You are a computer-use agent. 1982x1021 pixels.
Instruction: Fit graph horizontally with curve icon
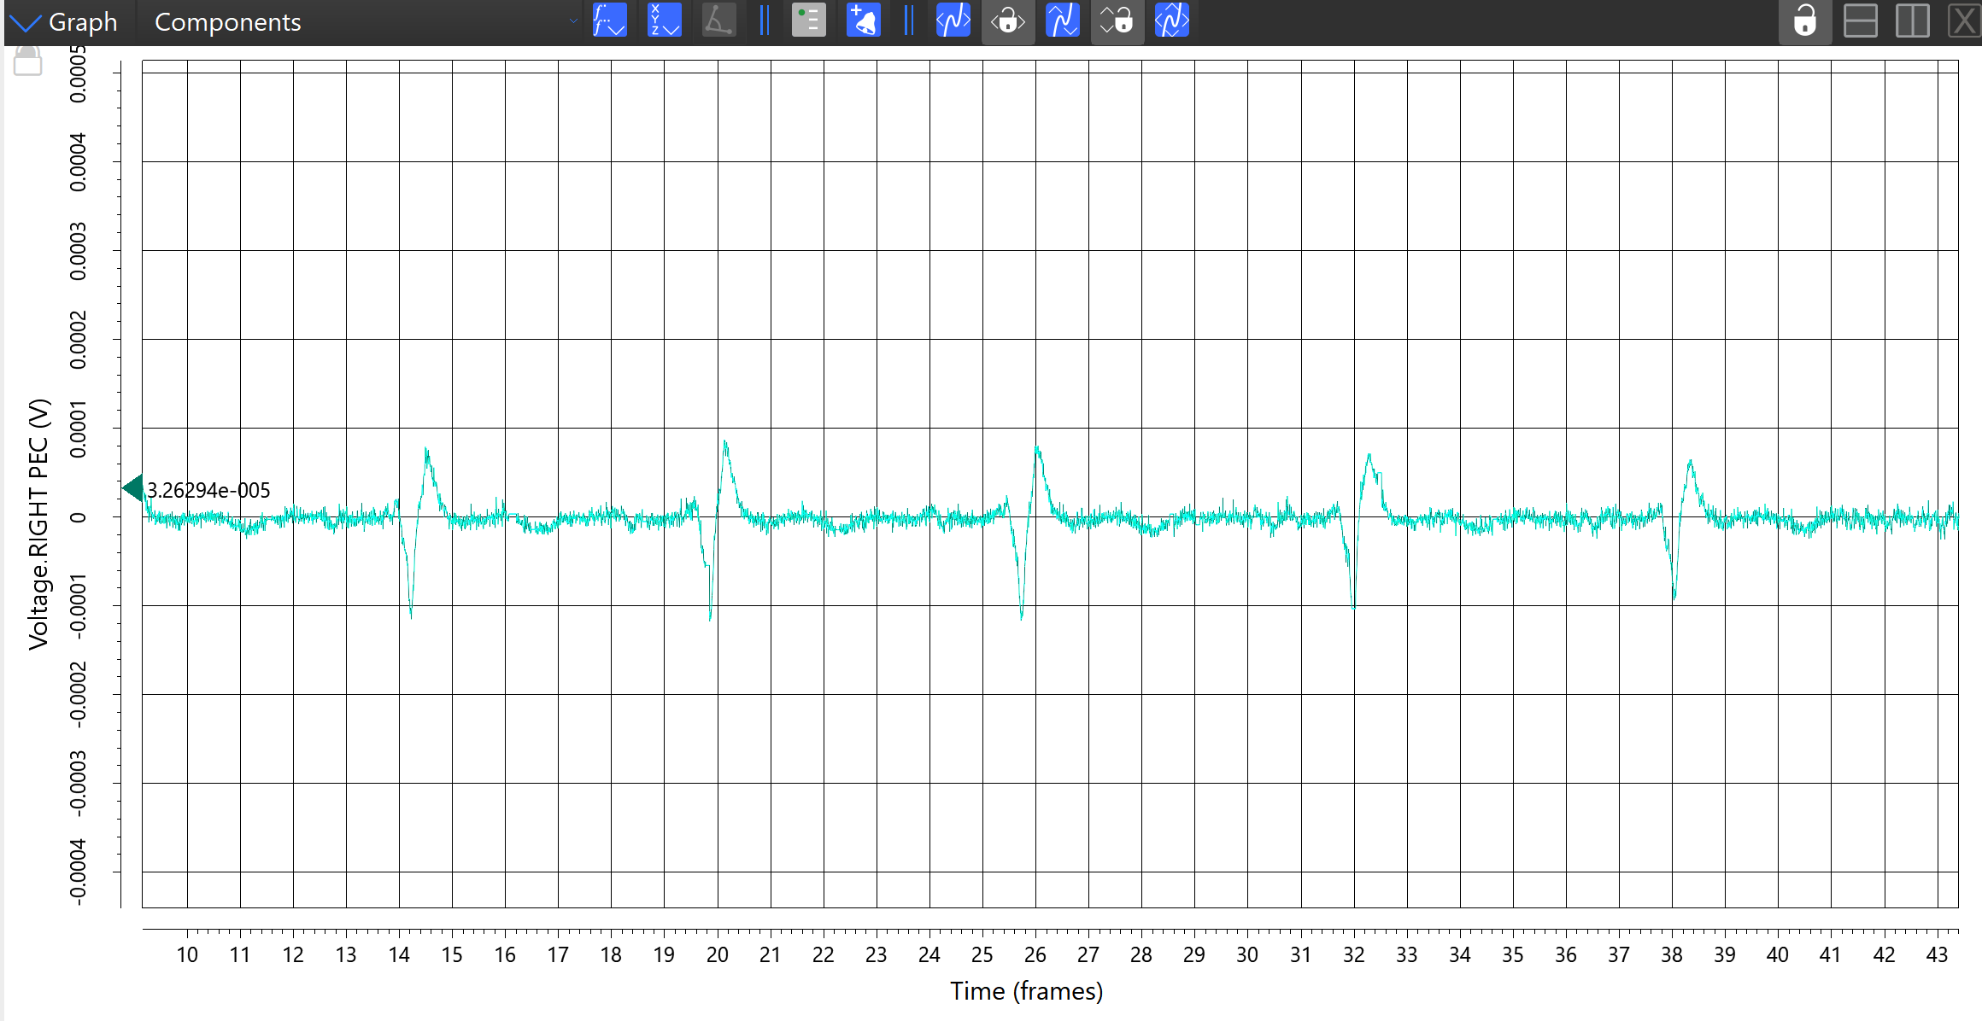point(953,20)
